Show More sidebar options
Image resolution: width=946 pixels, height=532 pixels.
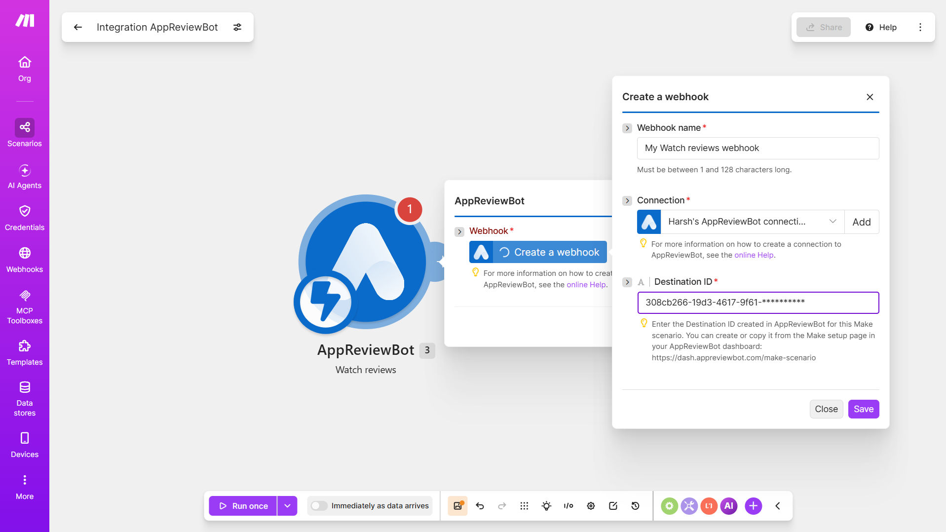point(25,487)
